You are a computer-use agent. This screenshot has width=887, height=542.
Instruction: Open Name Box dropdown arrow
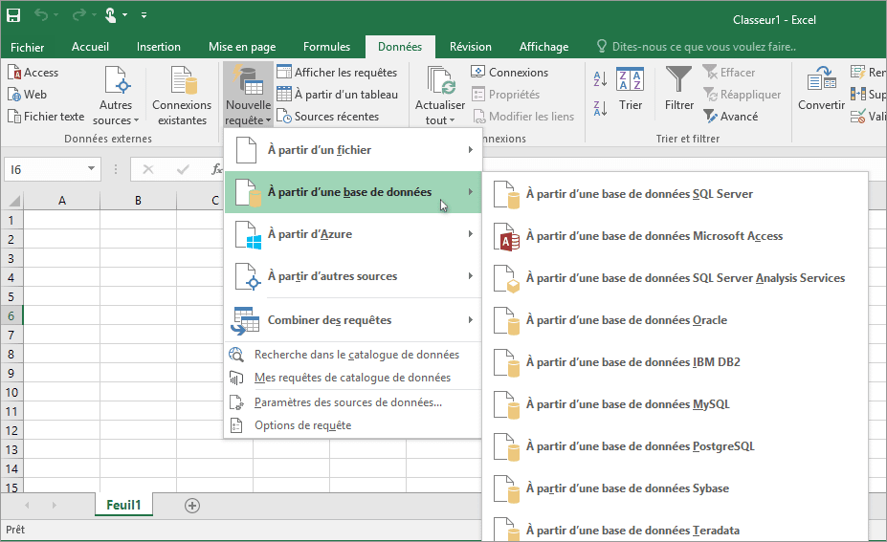pos(91,169)
